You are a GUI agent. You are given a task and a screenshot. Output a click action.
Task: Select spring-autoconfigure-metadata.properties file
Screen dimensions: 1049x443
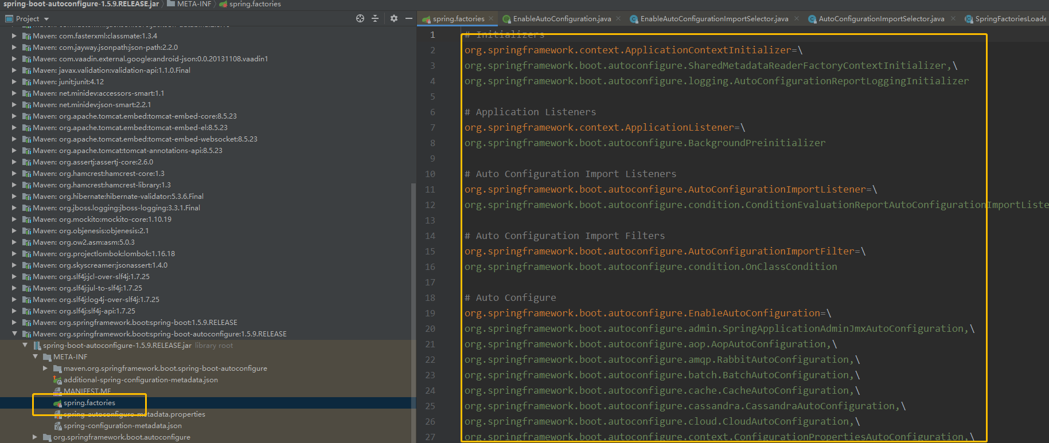click(134, 414)
